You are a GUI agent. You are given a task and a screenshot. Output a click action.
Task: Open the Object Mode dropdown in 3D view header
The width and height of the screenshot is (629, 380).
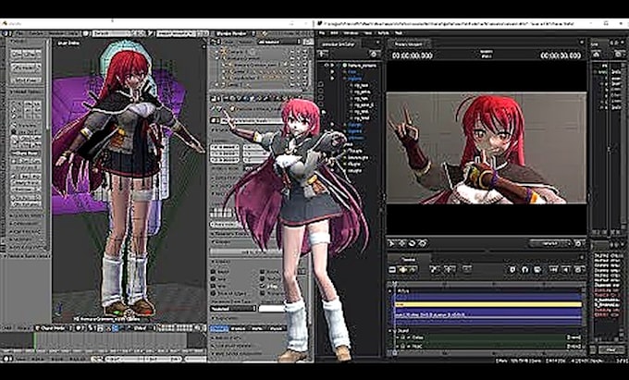click(x=53, y=328)
